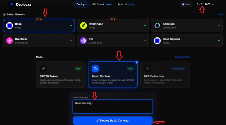The image size is (226, 125).
Task: Click the Live badge on Basic Contract
Action: [x=130, y=69]
